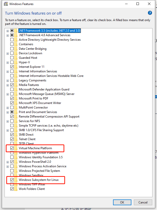Viewport: 157px width, 210px height.
Task: Select the Microsoft Print to PDF item
Action: click(34, 98)
